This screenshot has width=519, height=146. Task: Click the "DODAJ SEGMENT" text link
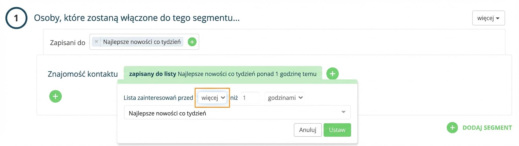[487, 128]
